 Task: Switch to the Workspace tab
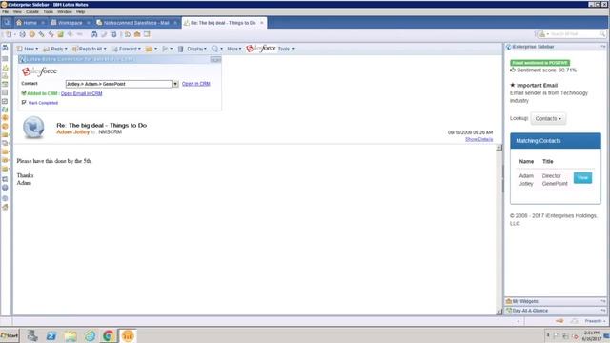tap(70, 23)
